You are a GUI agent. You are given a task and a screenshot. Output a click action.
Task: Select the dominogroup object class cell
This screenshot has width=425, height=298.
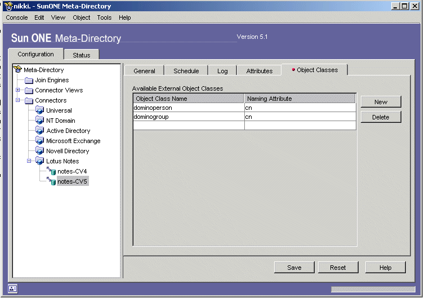pyautogui.click(x=189, y=117)
